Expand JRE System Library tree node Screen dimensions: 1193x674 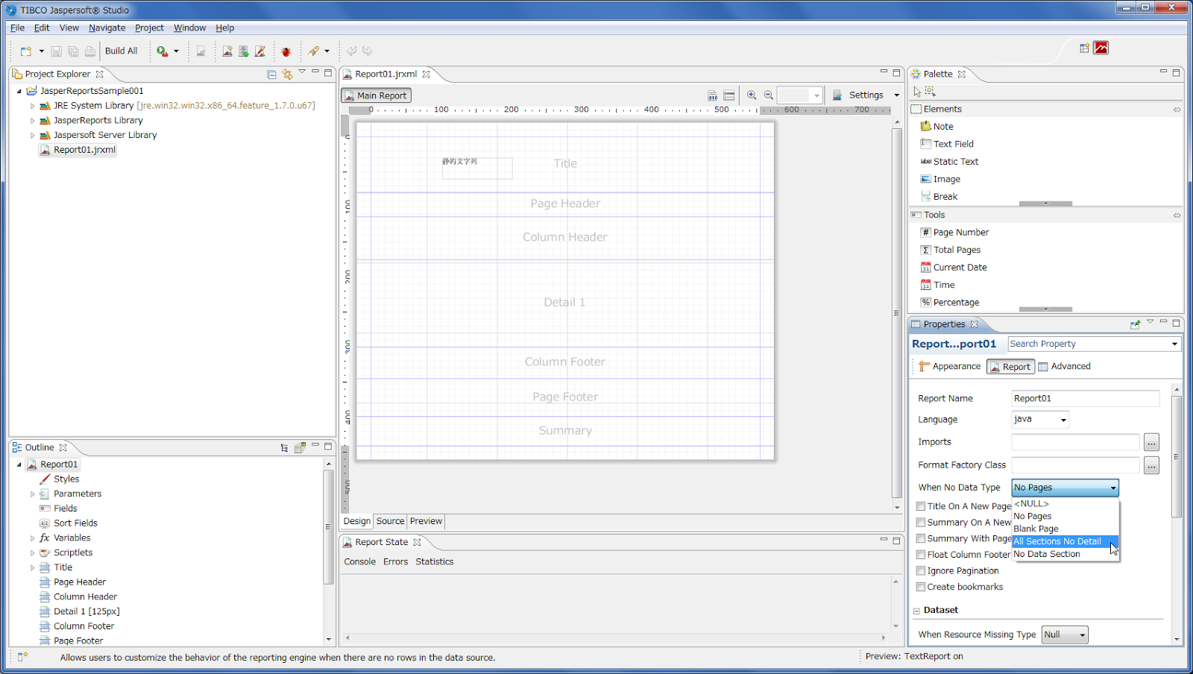pyautogui.click(x=32, y=106)
